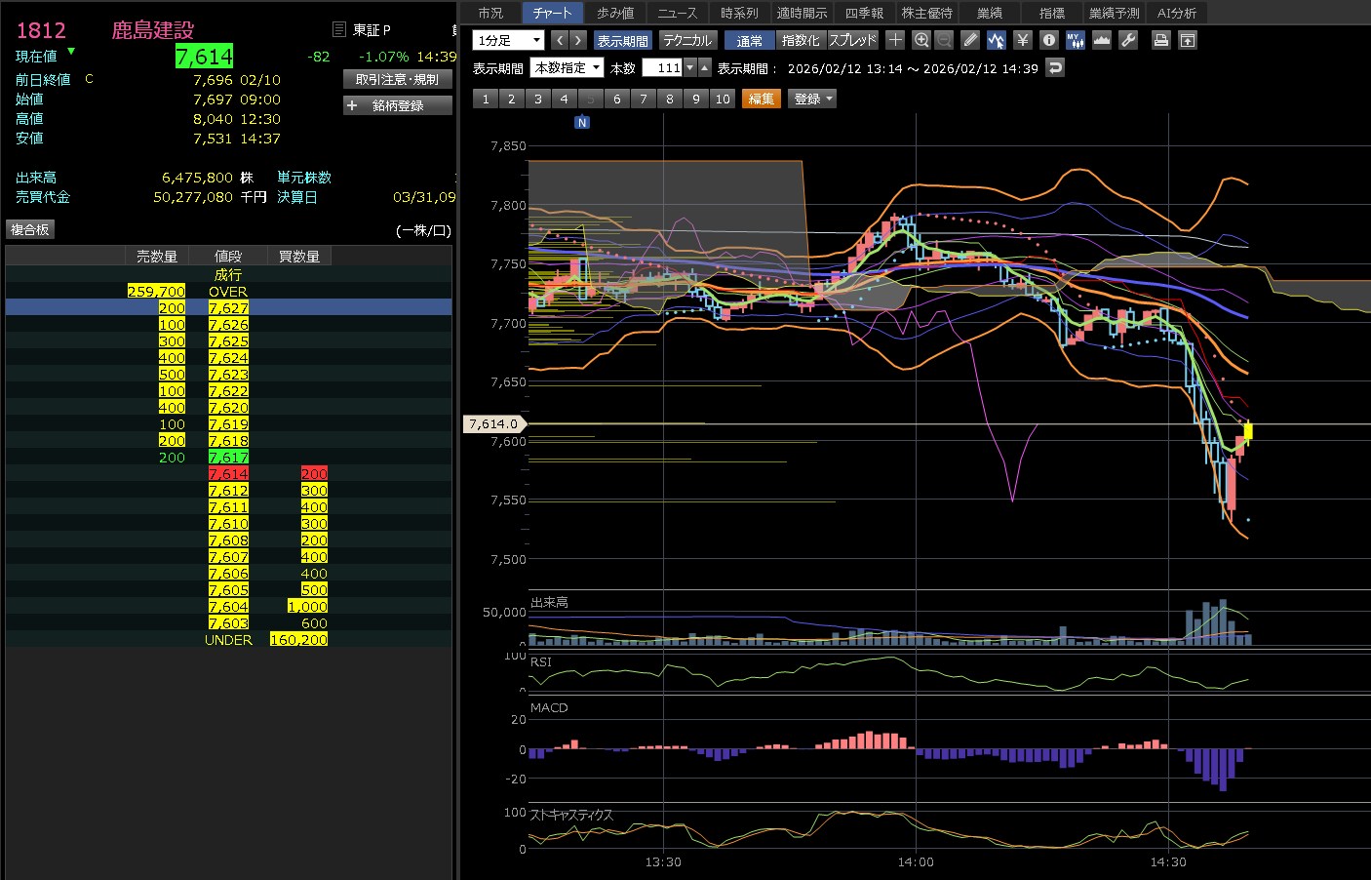Click the zoom in magnifier icon
The width and height of the screenshot is (1371, 880).
(921, 40)
